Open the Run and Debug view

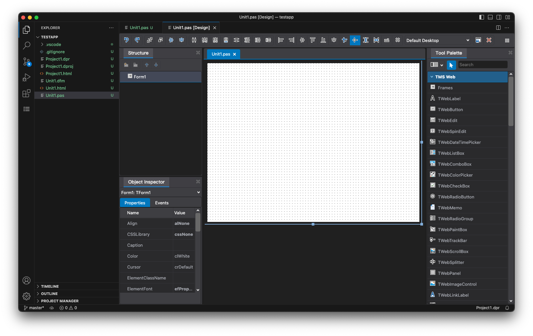[27, 77]
